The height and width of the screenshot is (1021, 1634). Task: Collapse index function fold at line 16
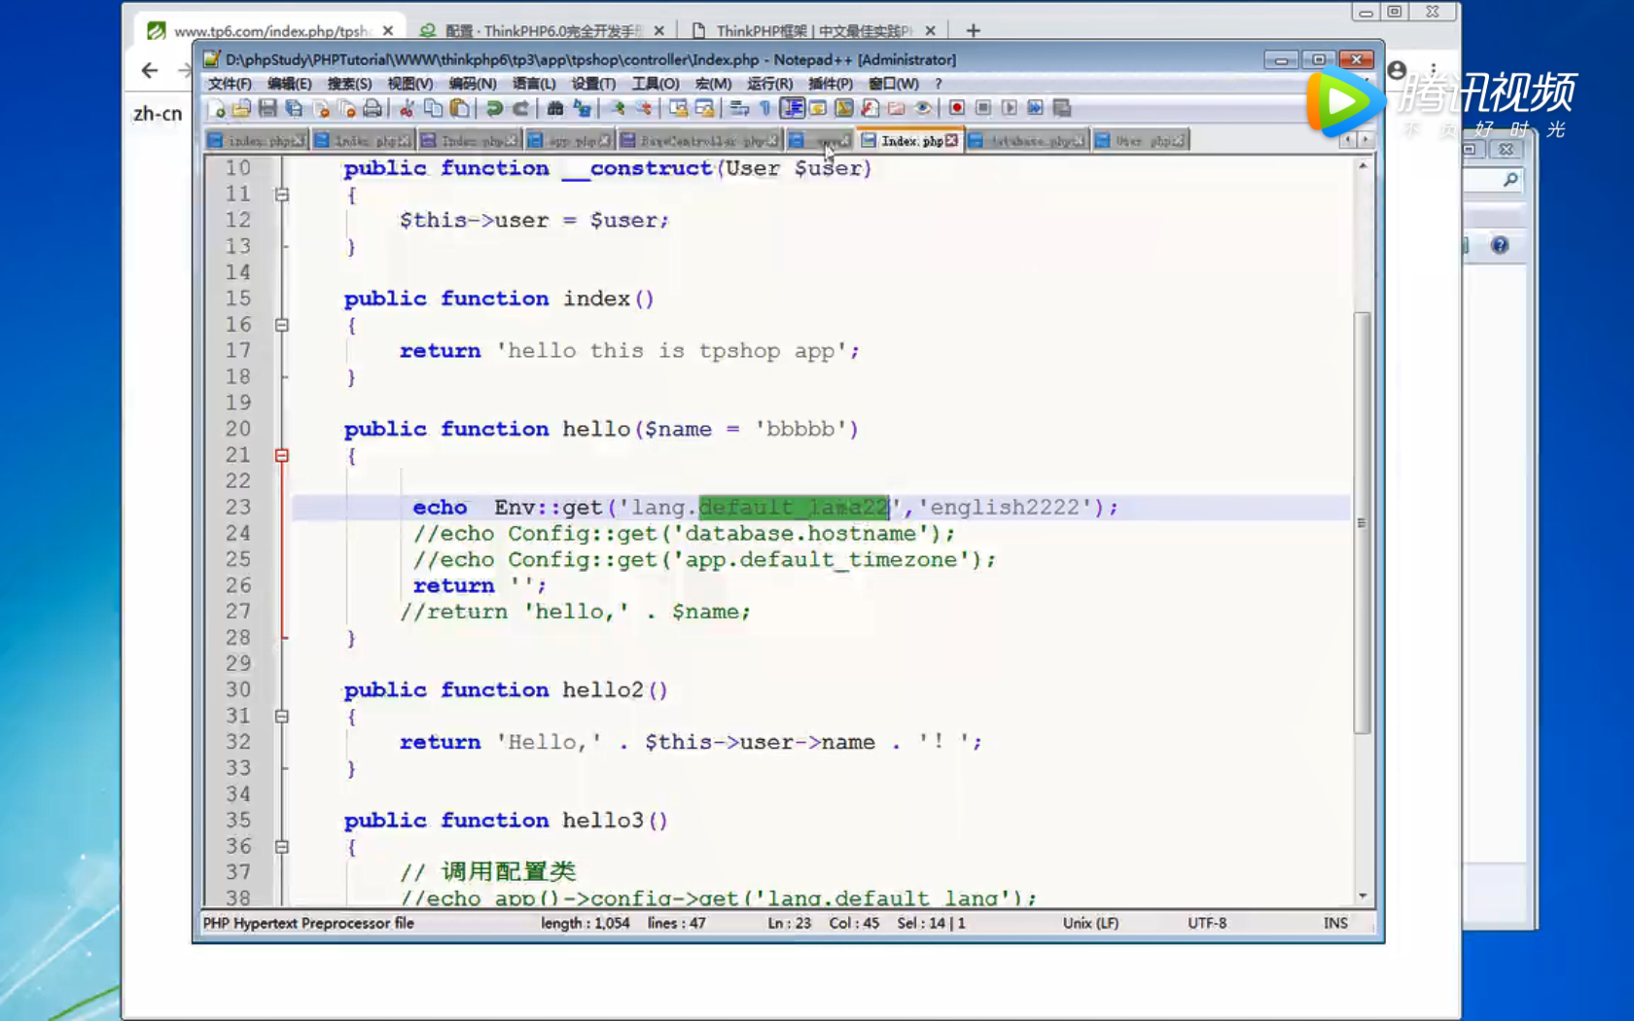point(282,325)
